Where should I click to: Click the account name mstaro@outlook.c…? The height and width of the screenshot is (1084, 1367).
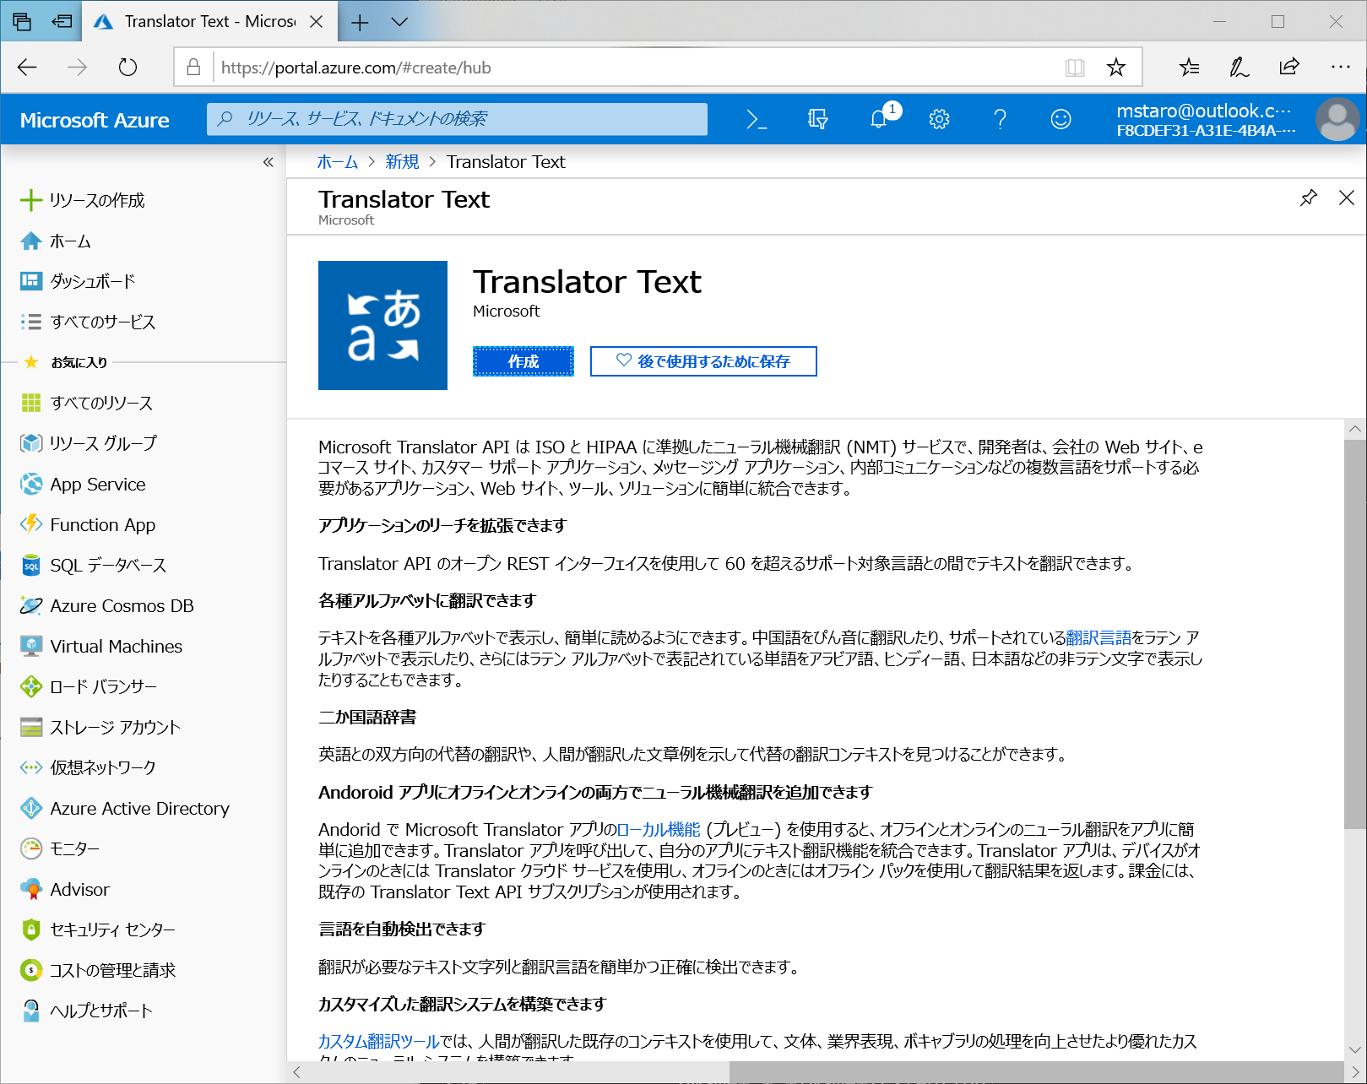click(1204, 111)
